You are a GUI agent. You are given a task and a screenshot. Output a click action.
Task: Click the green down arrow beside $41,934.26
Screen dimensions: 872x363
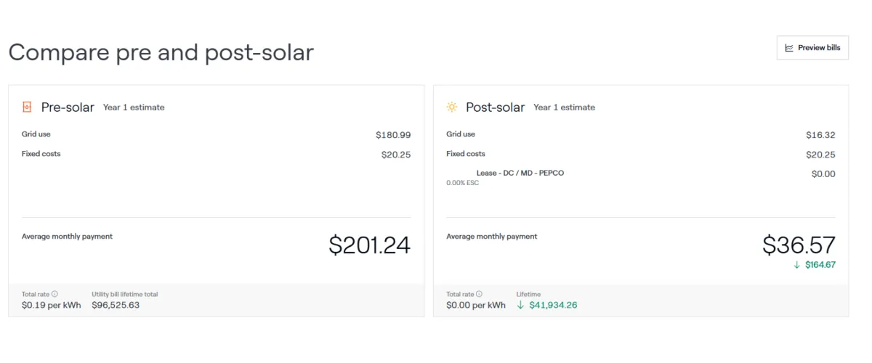pos(520,305)
